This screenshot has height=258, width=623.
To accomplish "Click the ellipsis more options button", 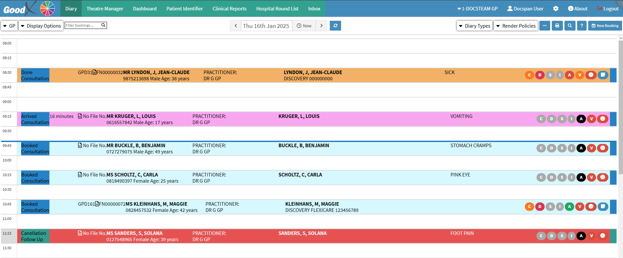I will pyautogui.click(x=545, y=26).
